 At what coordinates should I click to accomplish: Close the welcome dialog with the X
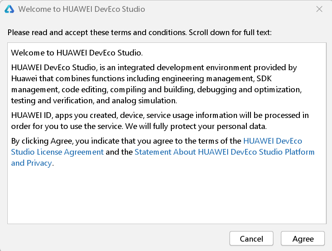click(320, 9)
